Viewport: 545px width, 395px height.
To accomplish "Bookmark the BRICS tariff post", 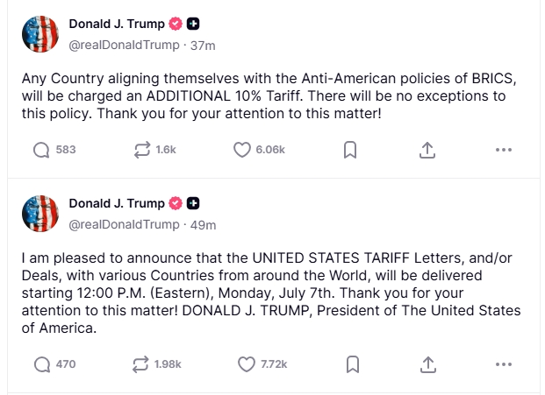I will 349,150.
